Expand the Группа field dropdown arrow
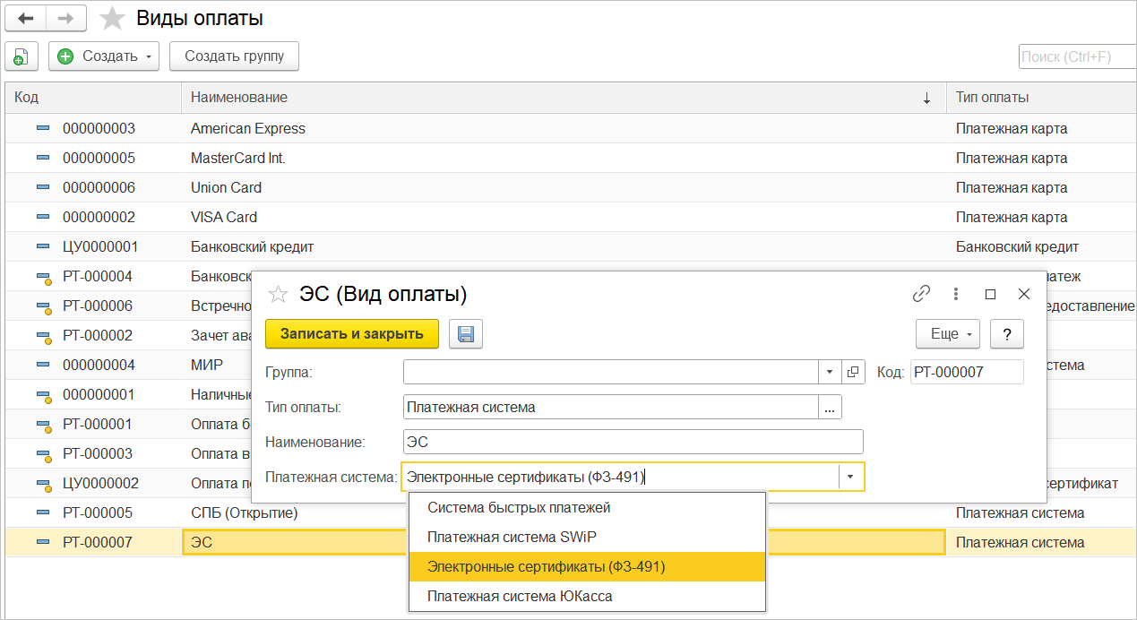Image resolution: width=1137 pixels, height=620 pixels. [x=830, y=372]
